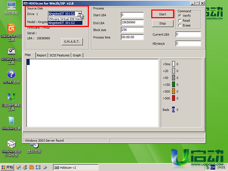Click the orange folder search quick launch icon
Image resolution: width=228 pixels, height=171 pixels.
pos(32,167)
